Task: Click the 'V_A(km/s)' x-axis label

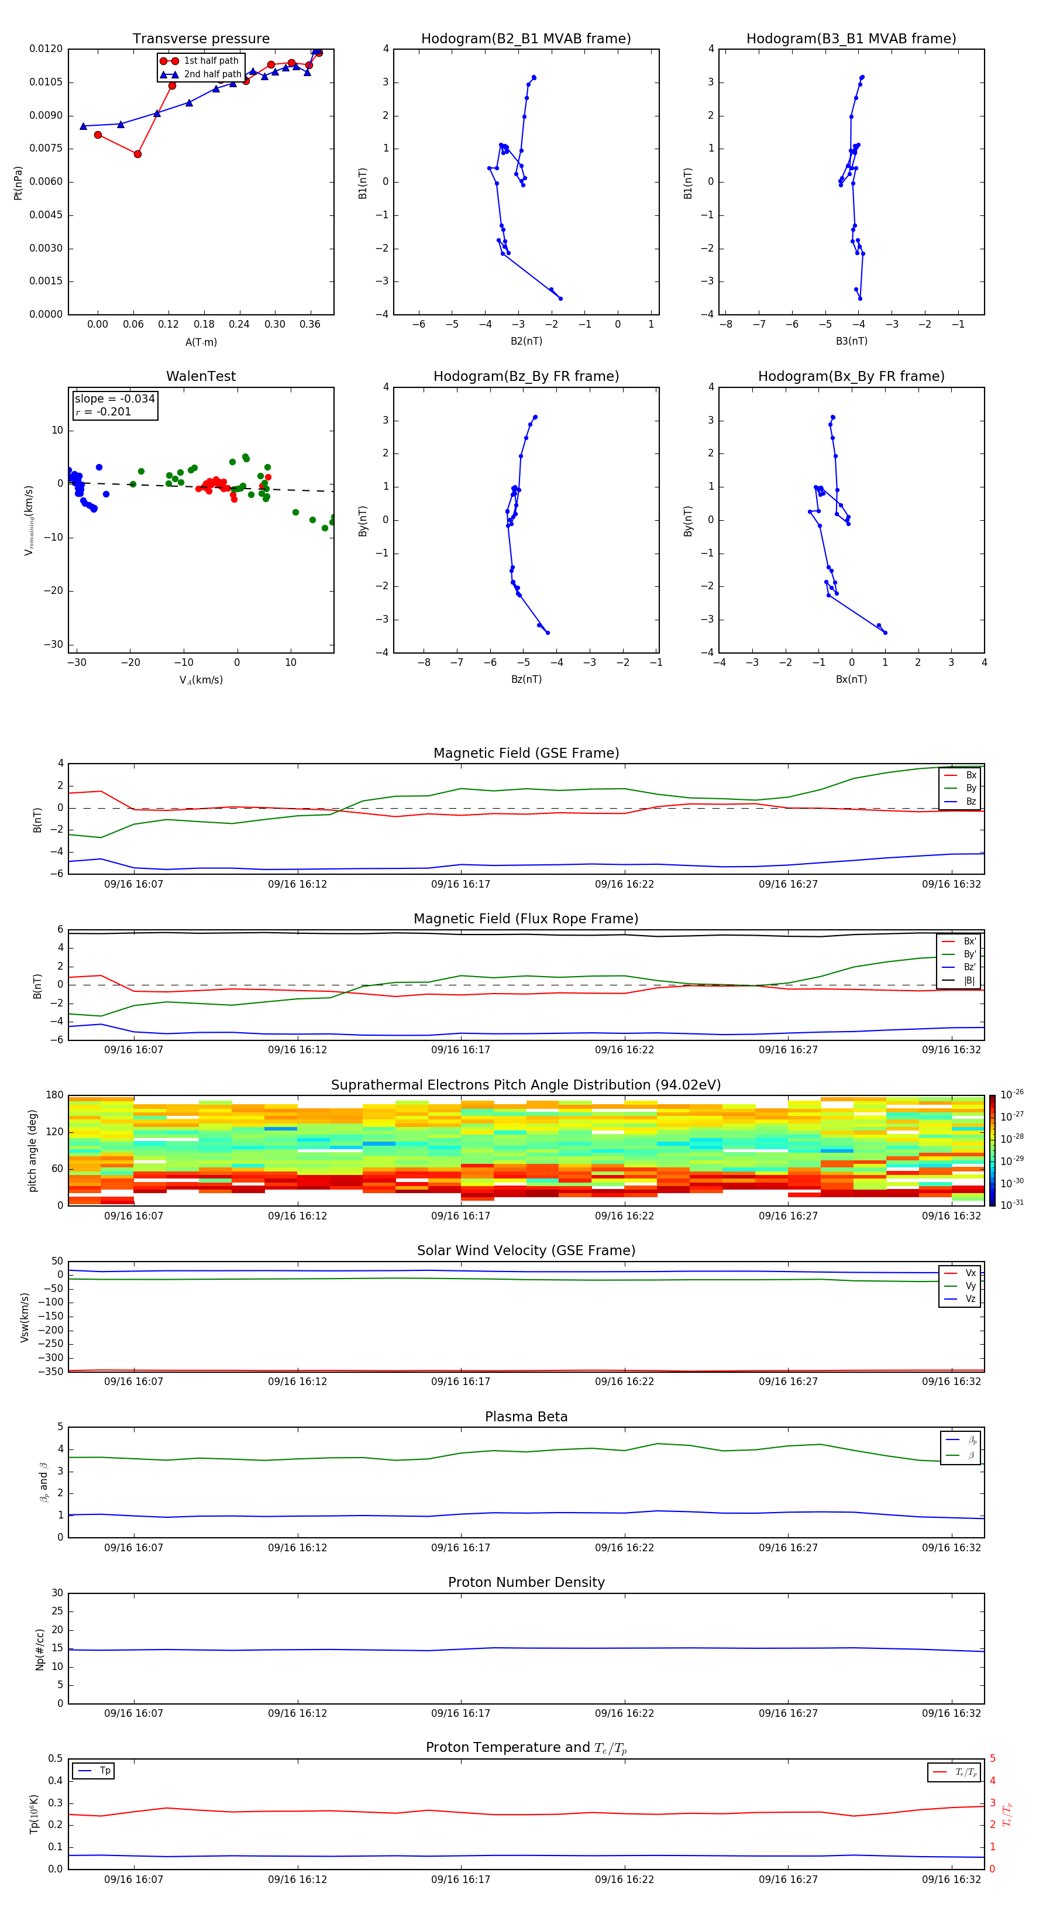Action: [x=201, y=680]
